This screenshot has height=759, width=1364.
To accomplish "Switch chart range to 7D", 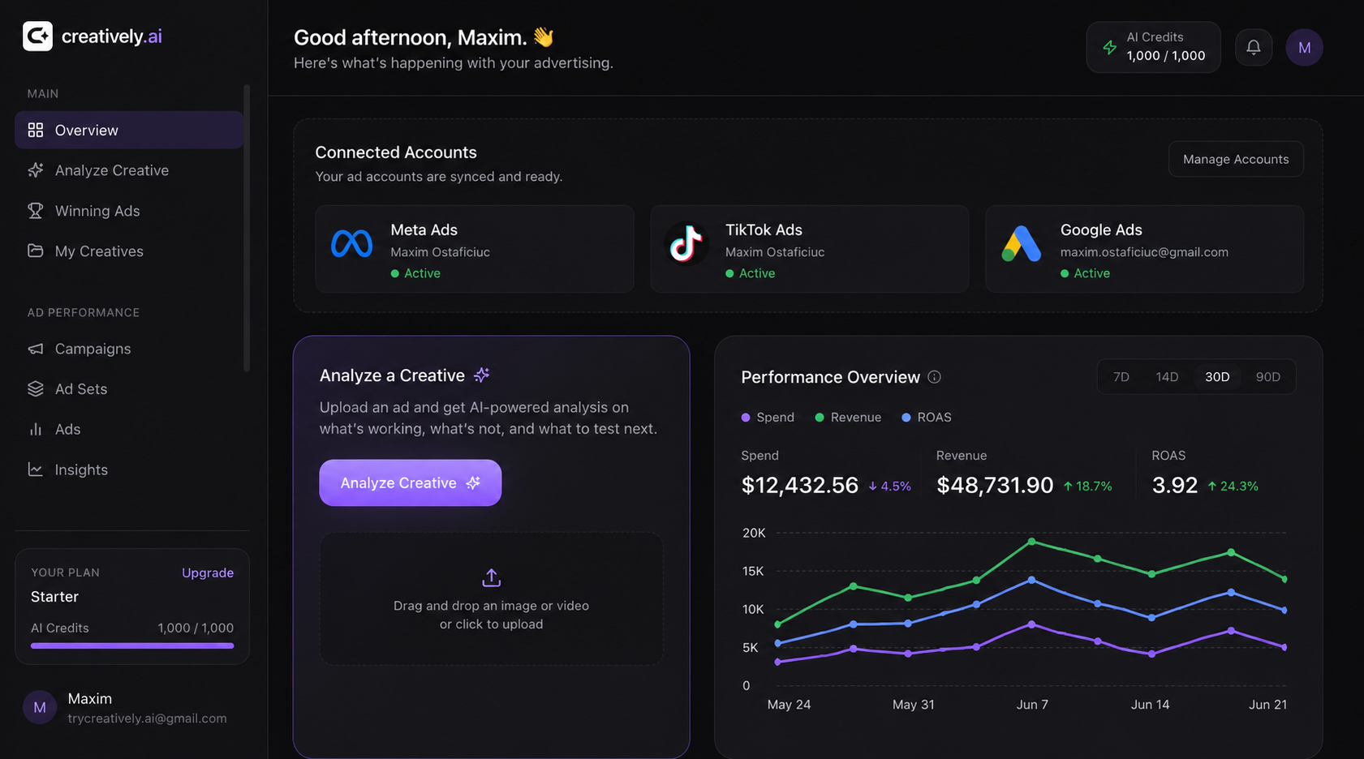I will point(1121,377).
